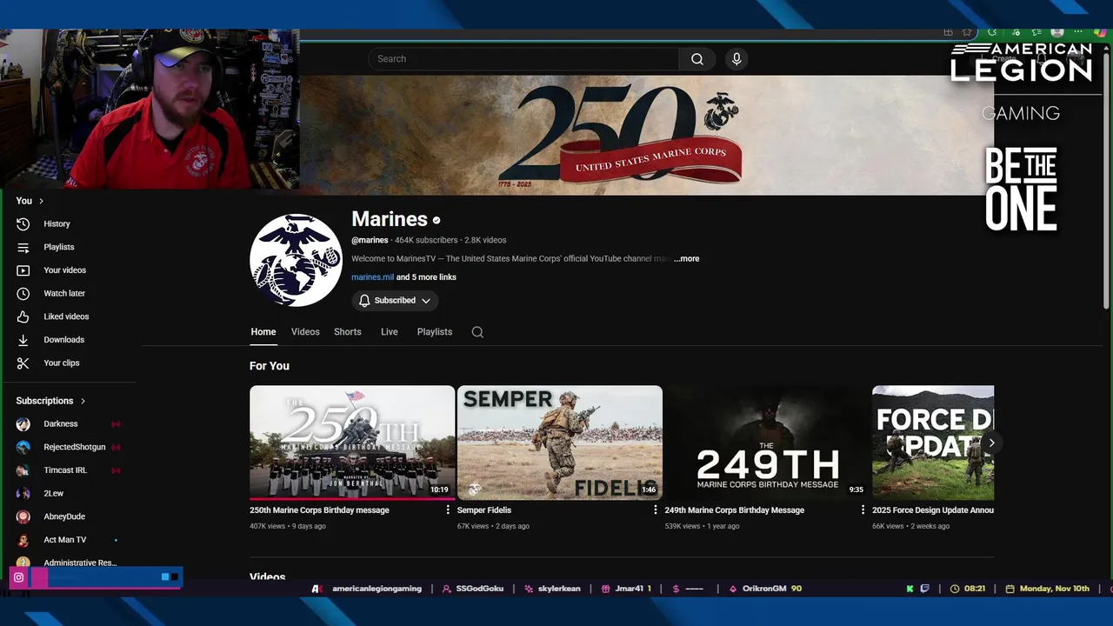Open 249th Marine Corps Birthday Message title
Screen dimensions: 1113x626
pyautogui.click(x=735, y=510)
